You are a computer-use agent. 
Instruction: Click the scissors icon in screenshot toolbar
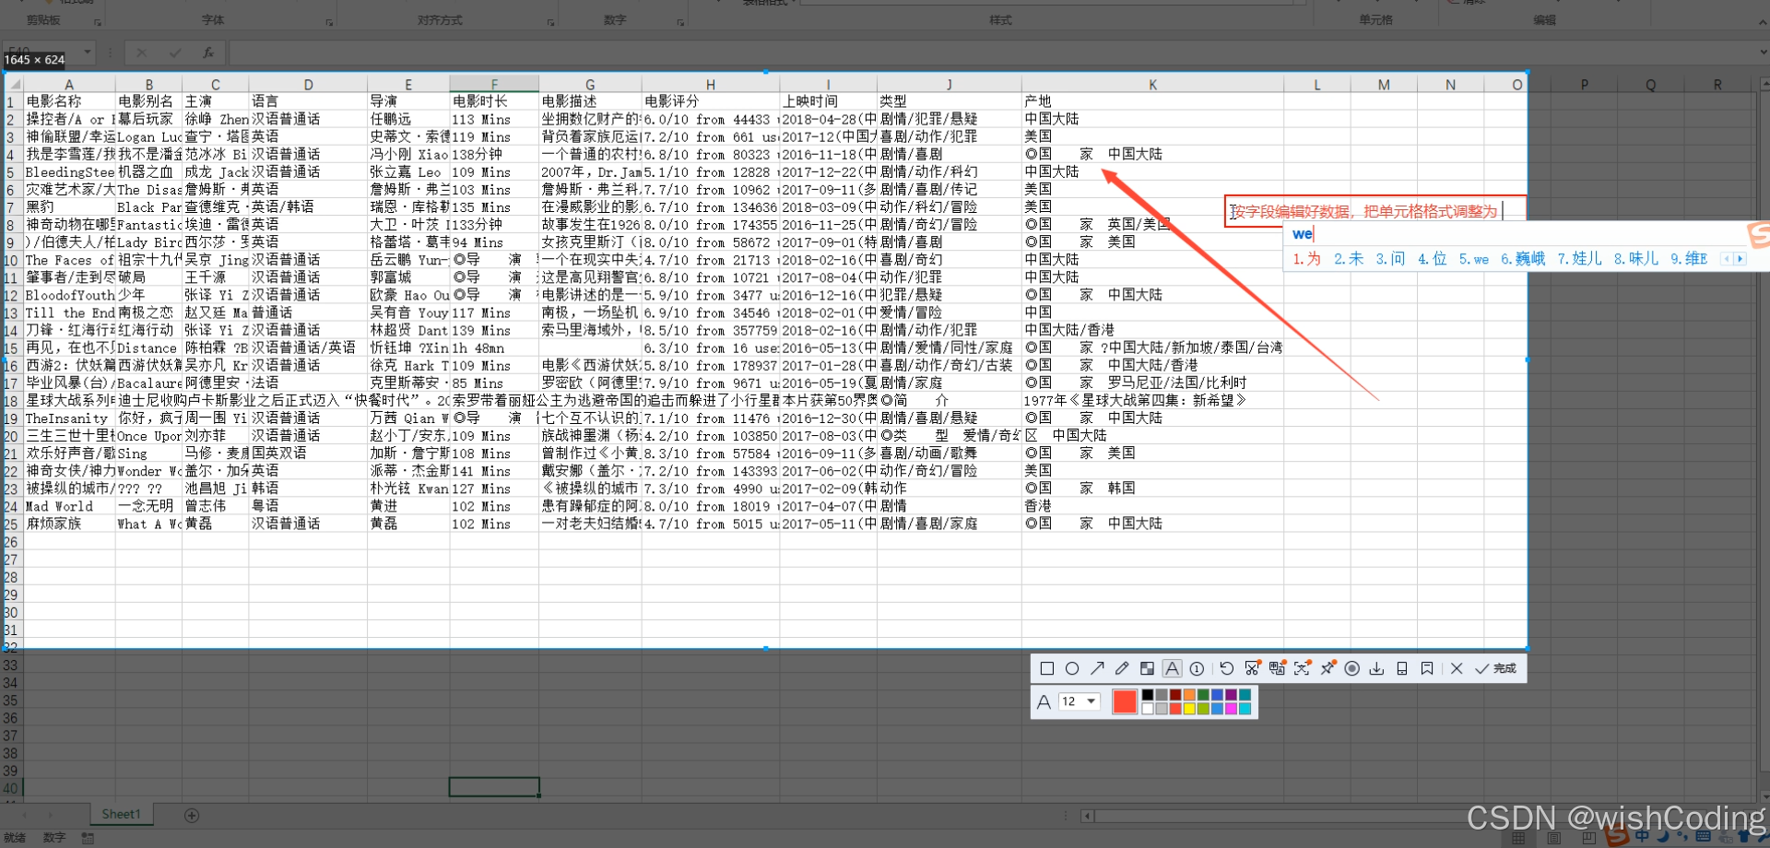(1252, 668)
